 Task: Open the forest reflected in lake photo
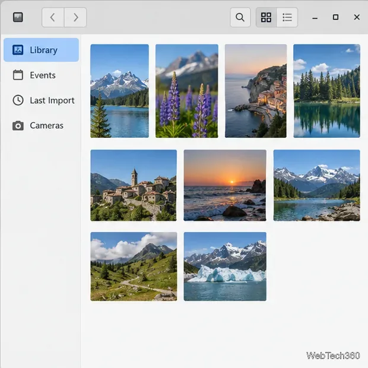[326, 91]
